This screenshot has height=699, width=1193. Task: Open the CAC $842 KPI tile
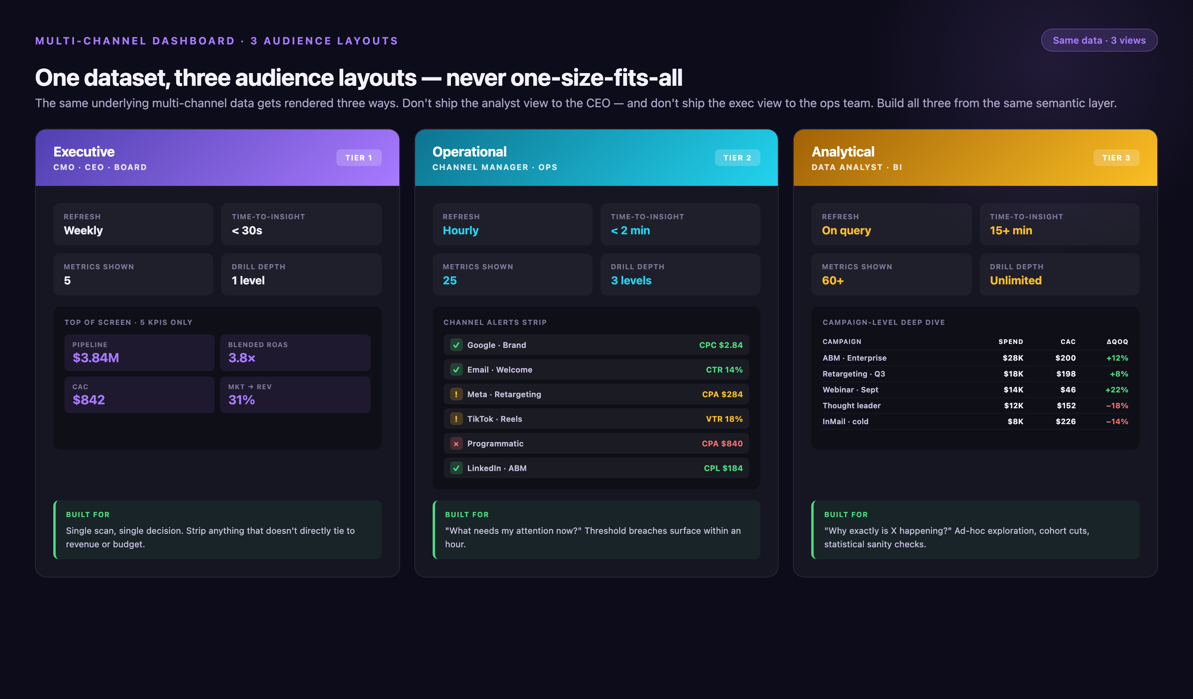pyautogui.click(x=139, y=395)
